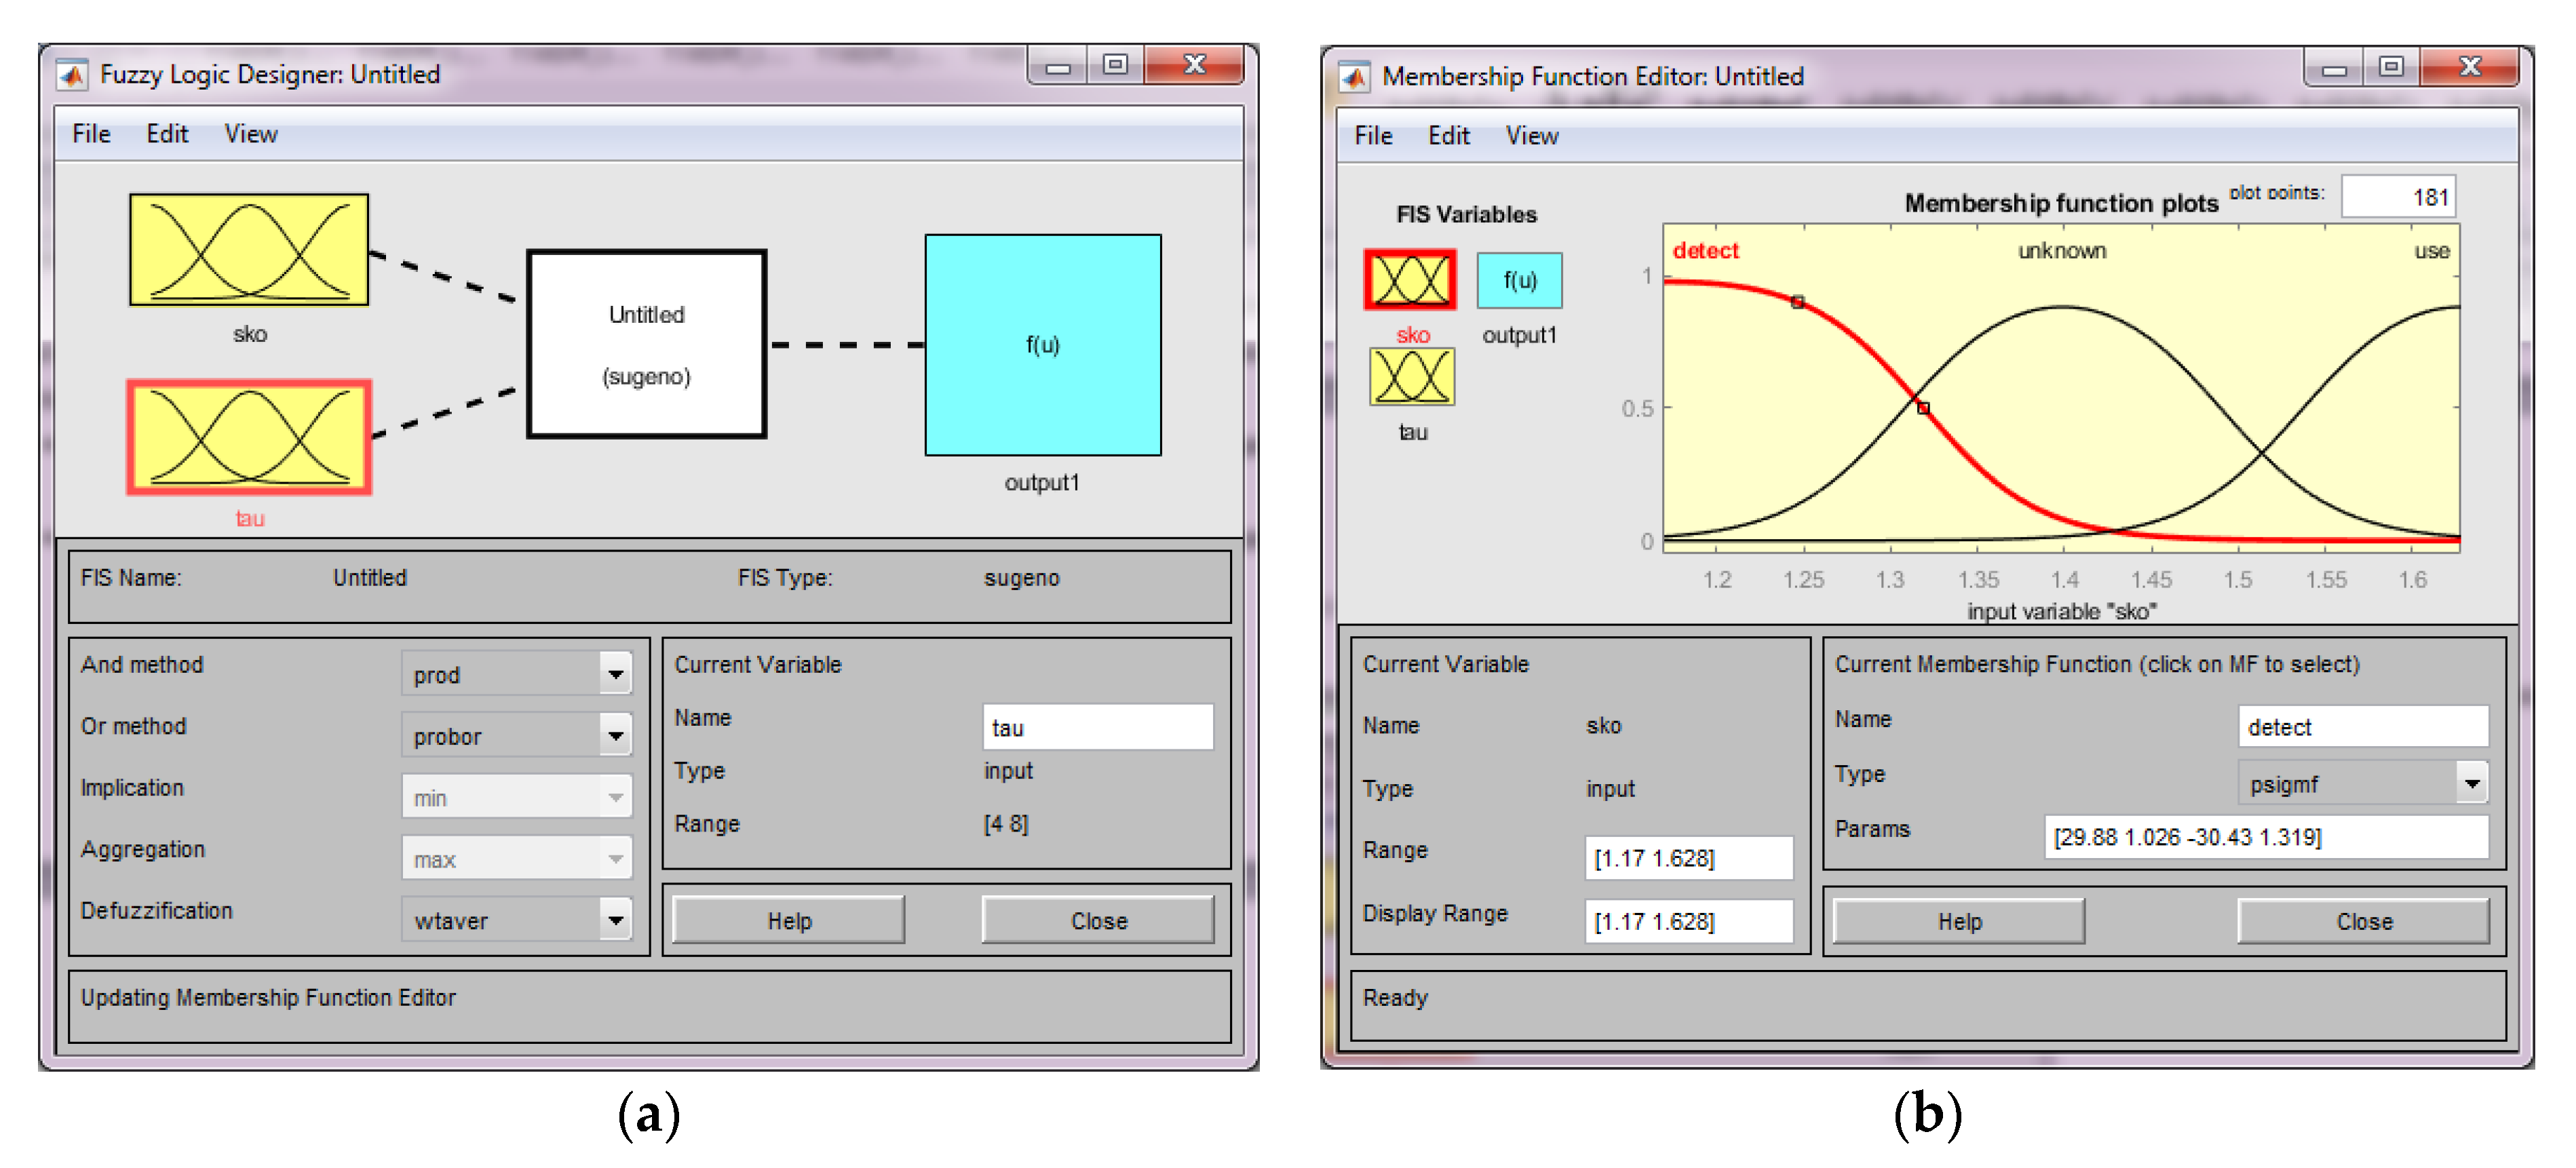This screenshot has width=2576, height=1168.
Task: Click MATLAB logo icon of Fuzzy Logic Designer
Action: [71, 75]
